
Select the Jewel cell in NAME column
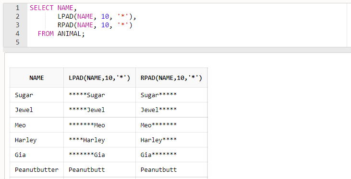[x=36, y=110]
